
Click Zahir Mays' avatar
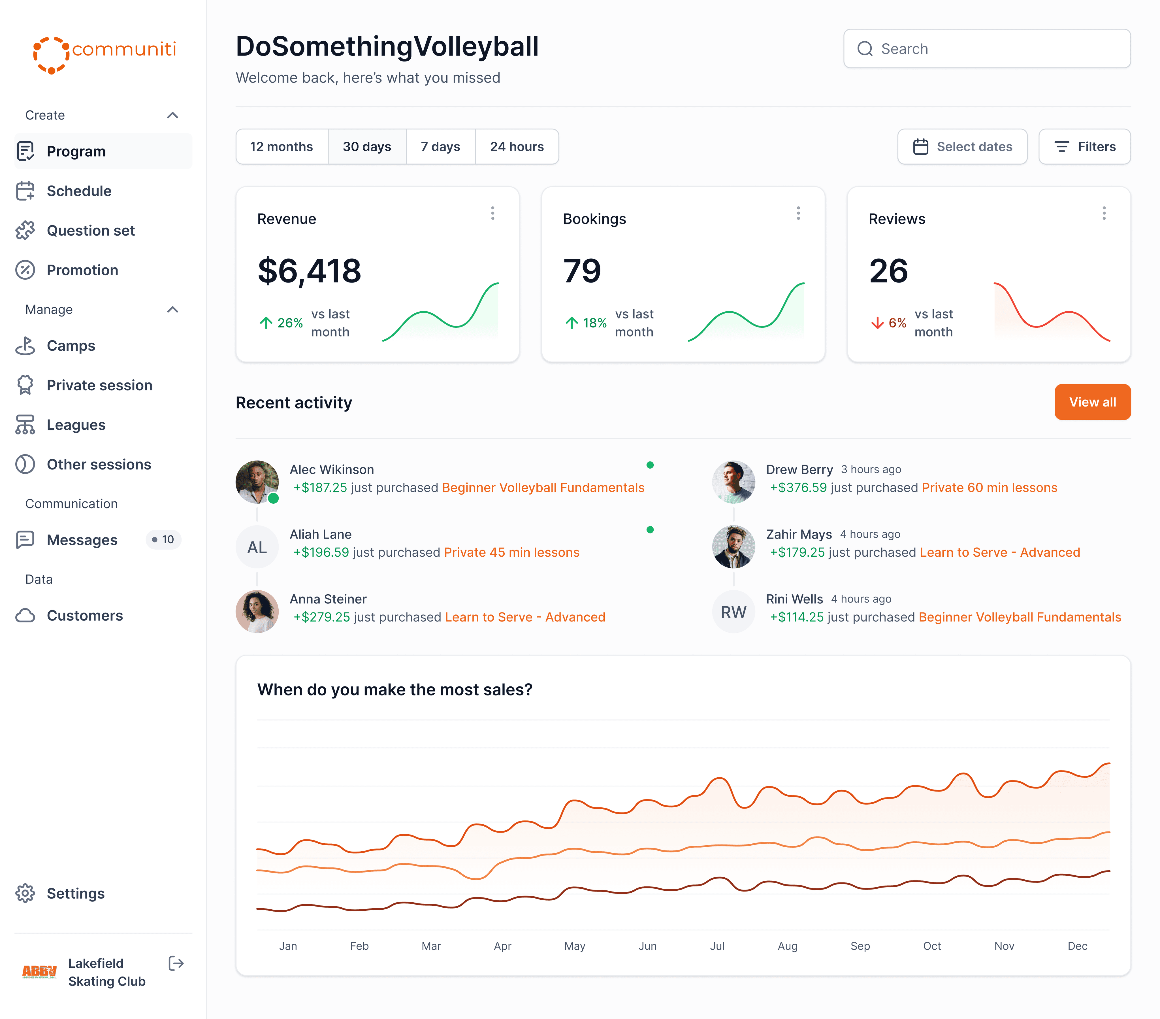point(734,547)
